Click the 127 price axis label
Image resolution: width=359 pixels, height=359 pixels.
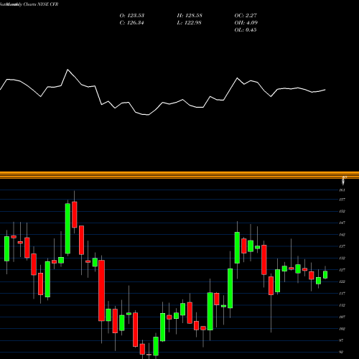coord(342,270)
